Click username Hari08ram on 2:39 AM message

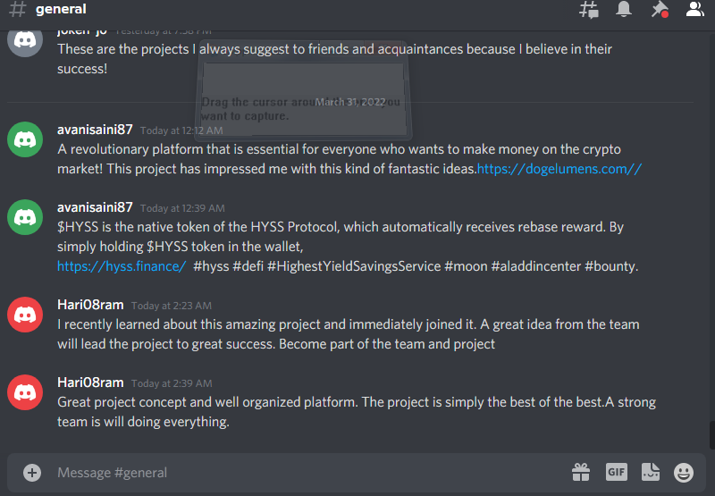[90, 383]
